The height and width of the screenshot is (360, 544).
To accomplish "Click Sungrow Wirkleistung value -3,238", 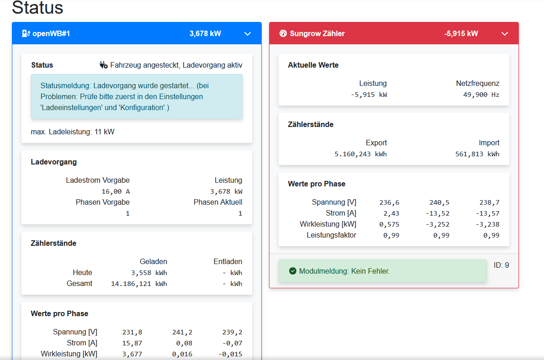I will pyautogui.click(x=487, y=224).
